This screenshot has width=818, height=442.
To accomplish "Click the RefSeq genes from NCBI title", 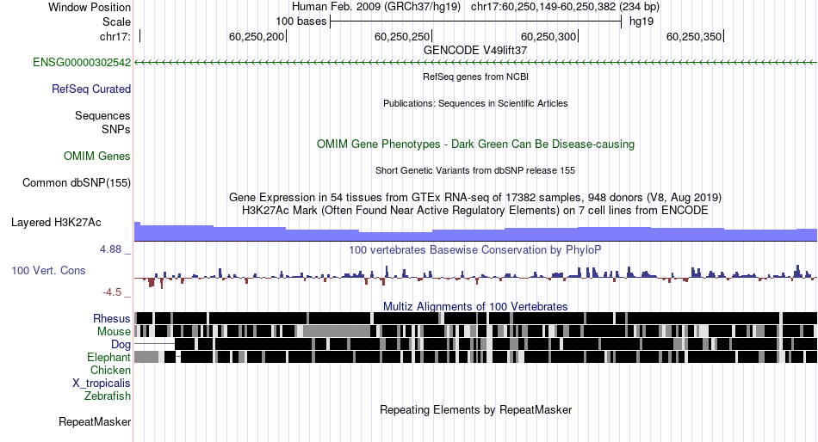I will point(475,77).
